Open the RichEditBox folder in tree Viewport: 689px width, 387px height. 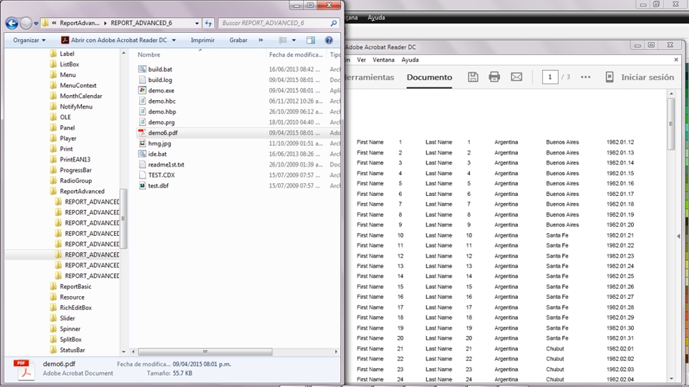click(x=76, y=307)
